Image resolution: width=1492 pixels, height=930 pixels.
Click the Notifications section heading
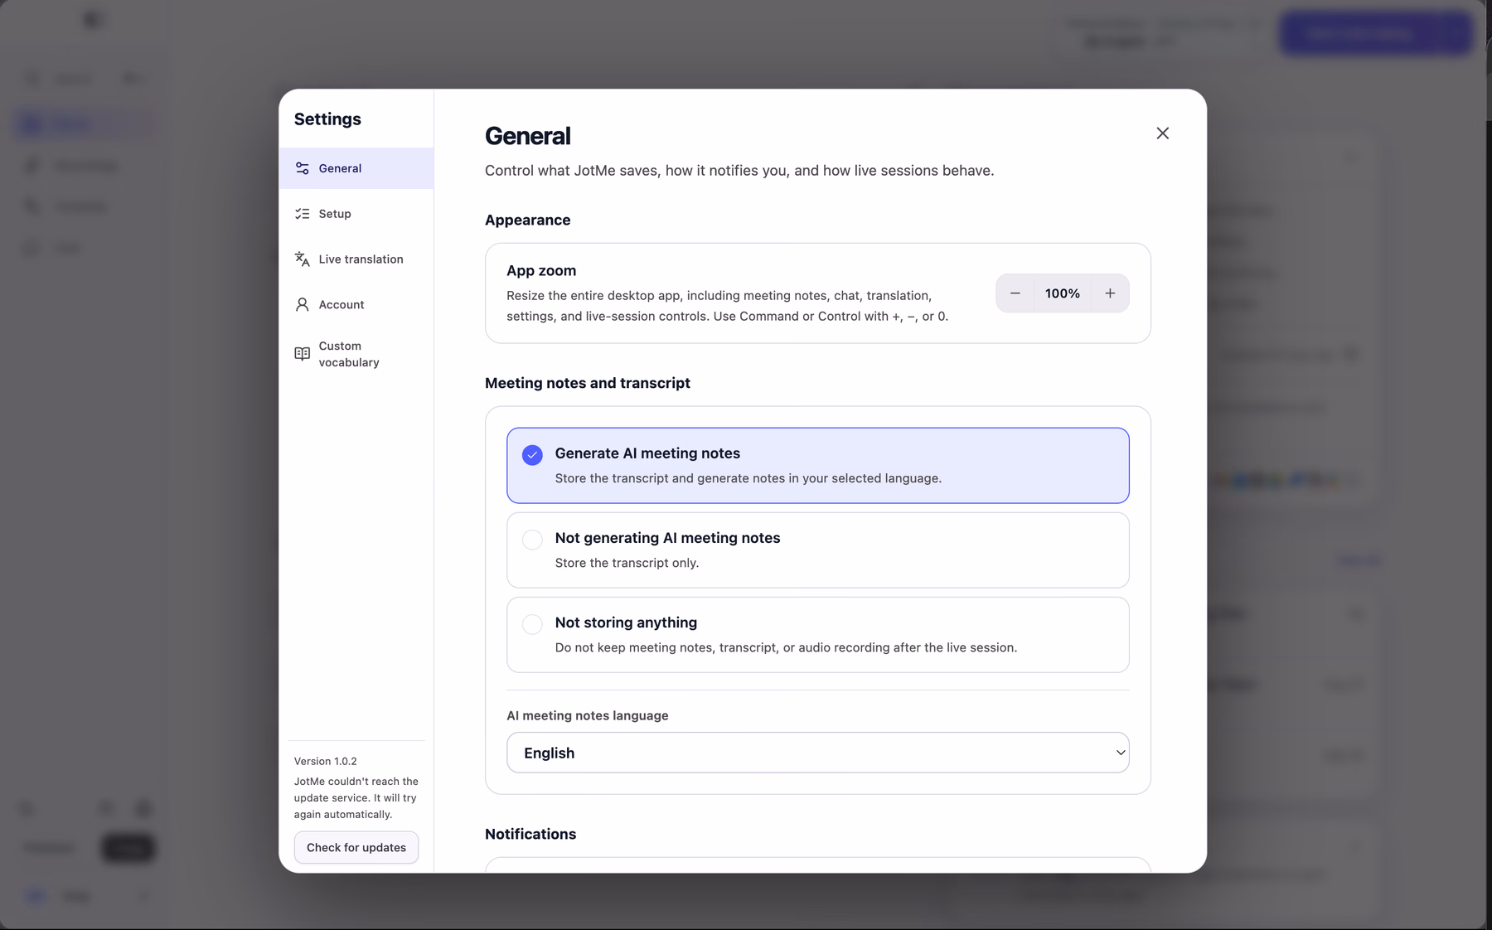530,834
